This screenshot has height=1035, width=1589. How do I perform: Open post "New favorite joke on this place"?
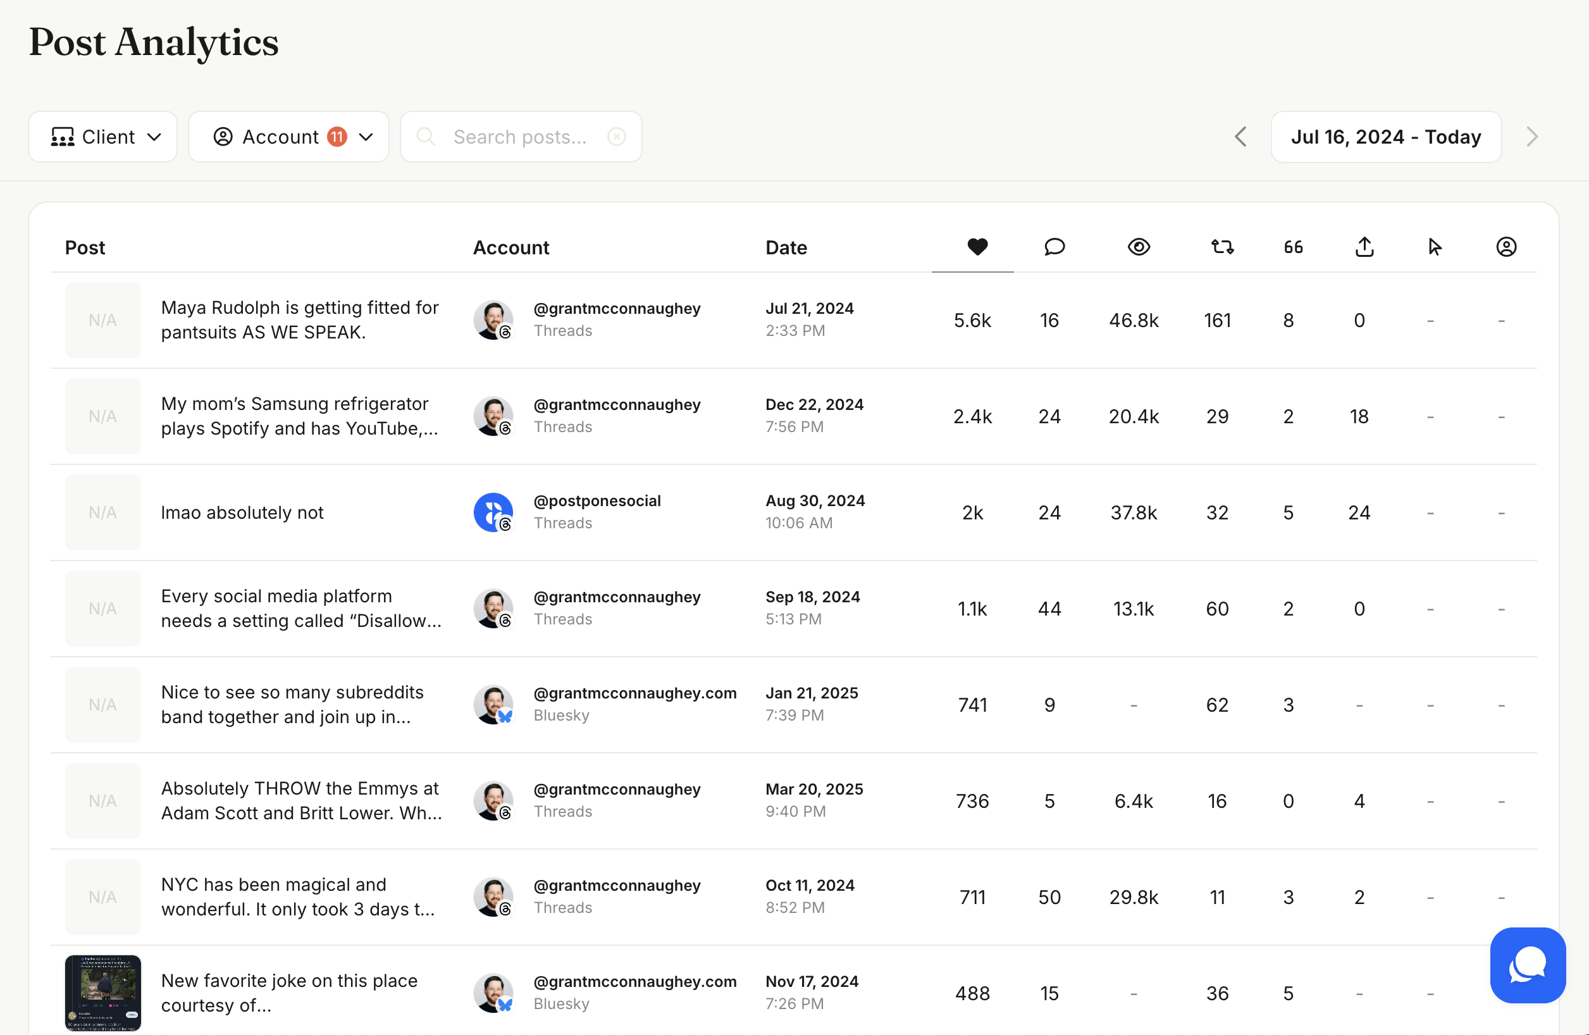(x=289, y=993)
